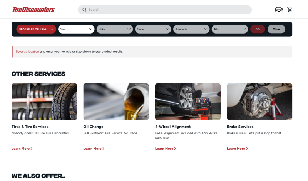Image resolution: width=308 pixels, height=181 pixels.
Task: Click the Tires & Tire Services heading
Action: (30, 127)
